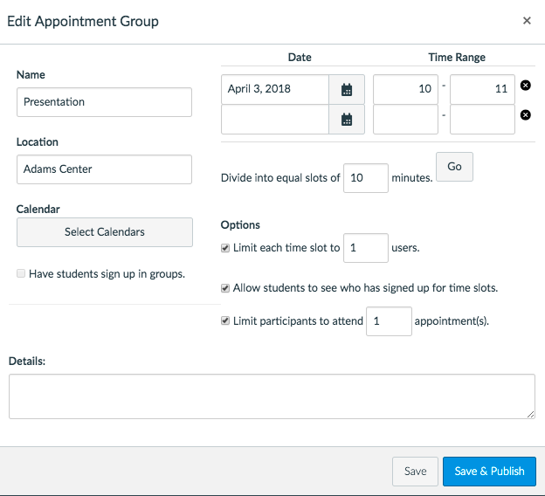The image size is (545, 496).
Task: Open the Select Calendars dropdown
Action: tap(105, 232)
